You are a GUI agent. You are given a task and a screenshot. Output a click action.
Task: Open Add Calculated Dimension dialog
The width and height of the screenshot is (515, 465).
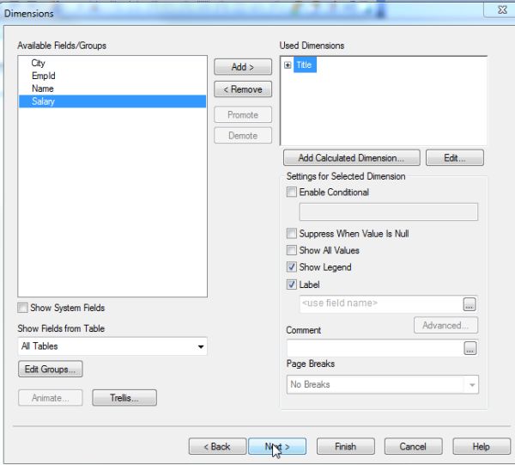point(351,158)
